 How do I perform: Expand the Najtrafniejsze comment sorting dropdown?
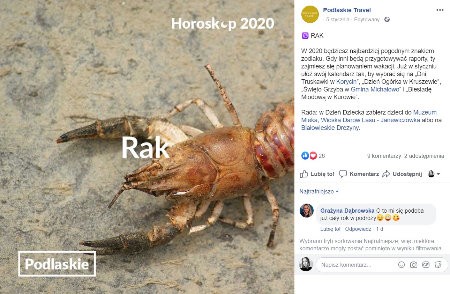coord(319,191)
